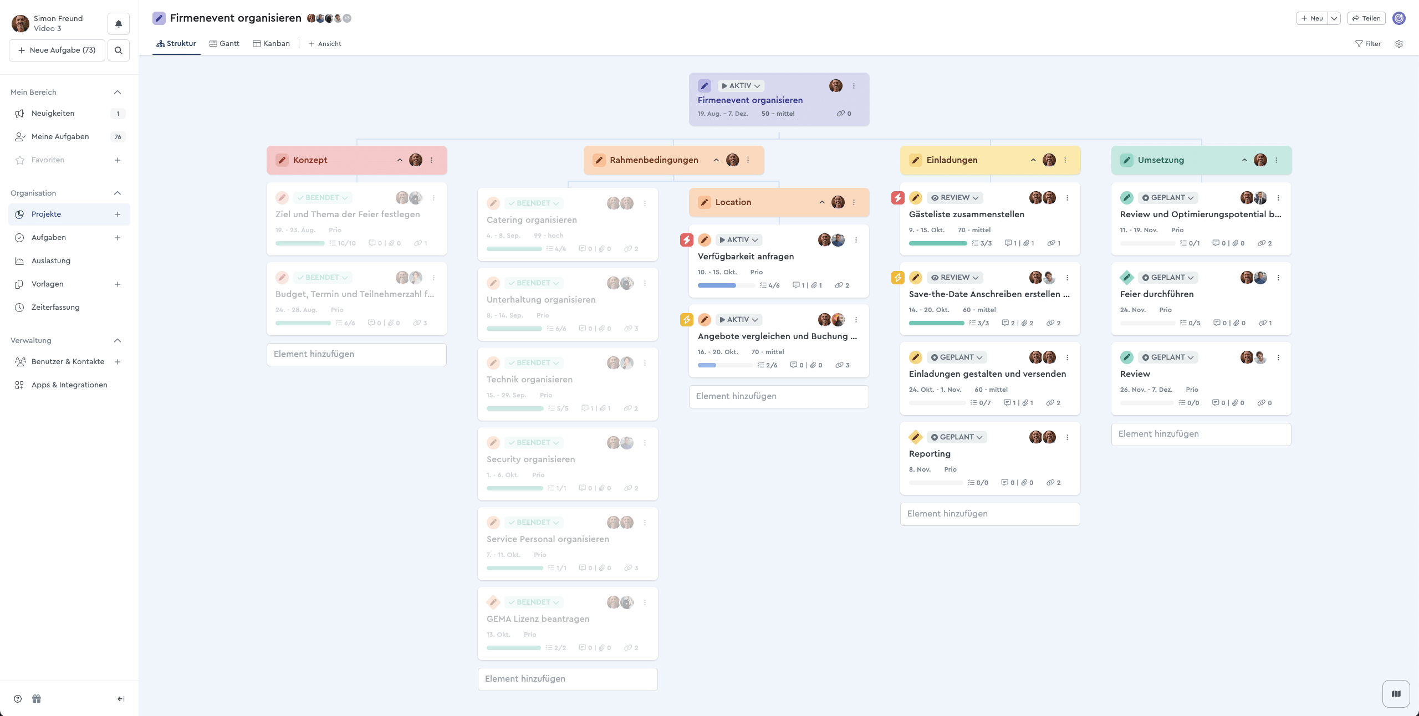Open AKTIV status dropdown on Verfügbarkeit anfragen

[x=739, y=240]
